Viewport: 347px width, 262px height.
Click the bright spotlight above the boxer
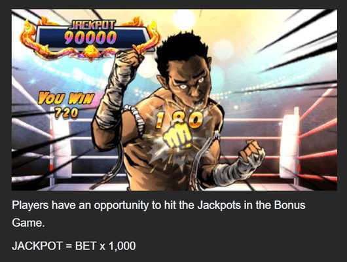pyautogui.click(x=183, y=19)
